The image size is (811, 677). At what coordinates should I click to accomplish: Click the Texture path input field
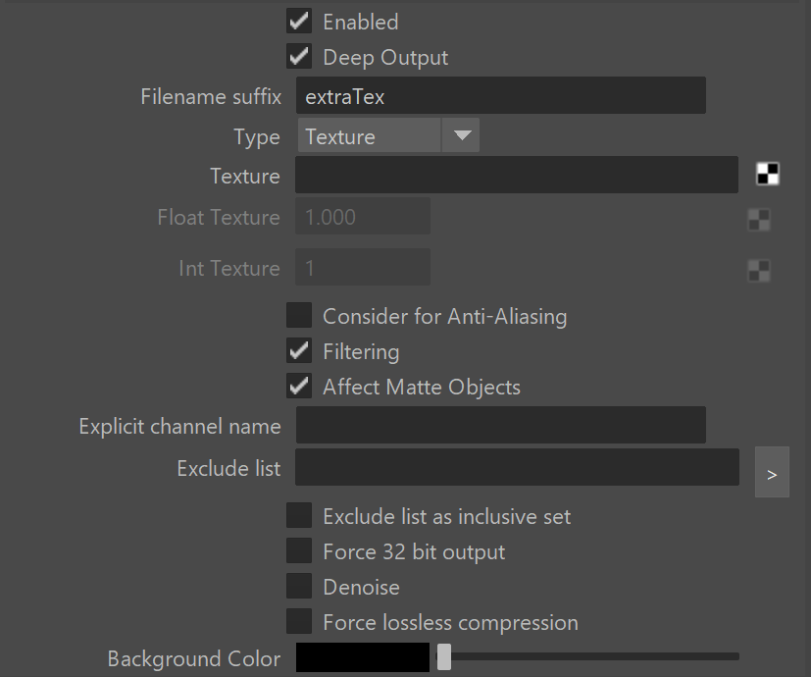click(517, 175)
